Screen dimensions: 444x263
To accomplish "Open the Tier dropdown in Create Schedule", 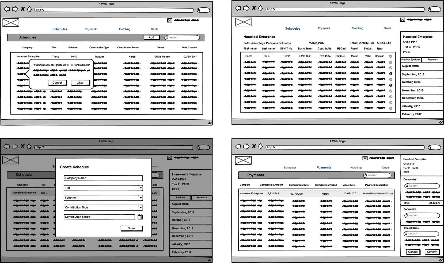I will [x=141, y=188].
